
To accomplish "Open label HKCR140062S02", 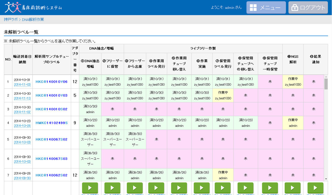I will tap(51, 175).
